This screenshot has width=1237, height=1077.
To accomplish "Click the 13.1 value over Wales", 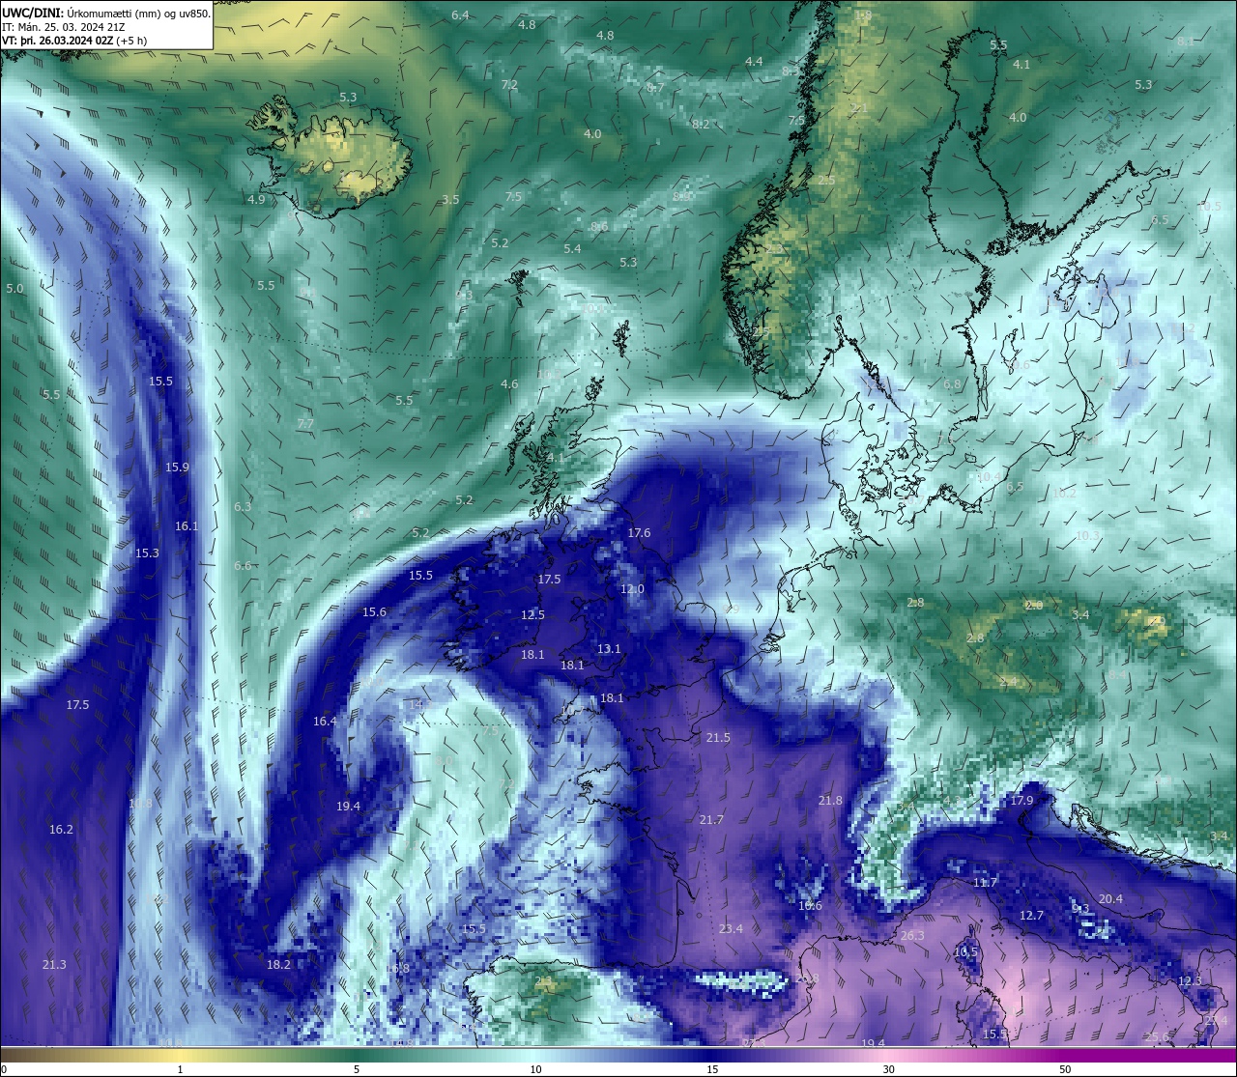I will pyautogui.click(x=609, y=649).
